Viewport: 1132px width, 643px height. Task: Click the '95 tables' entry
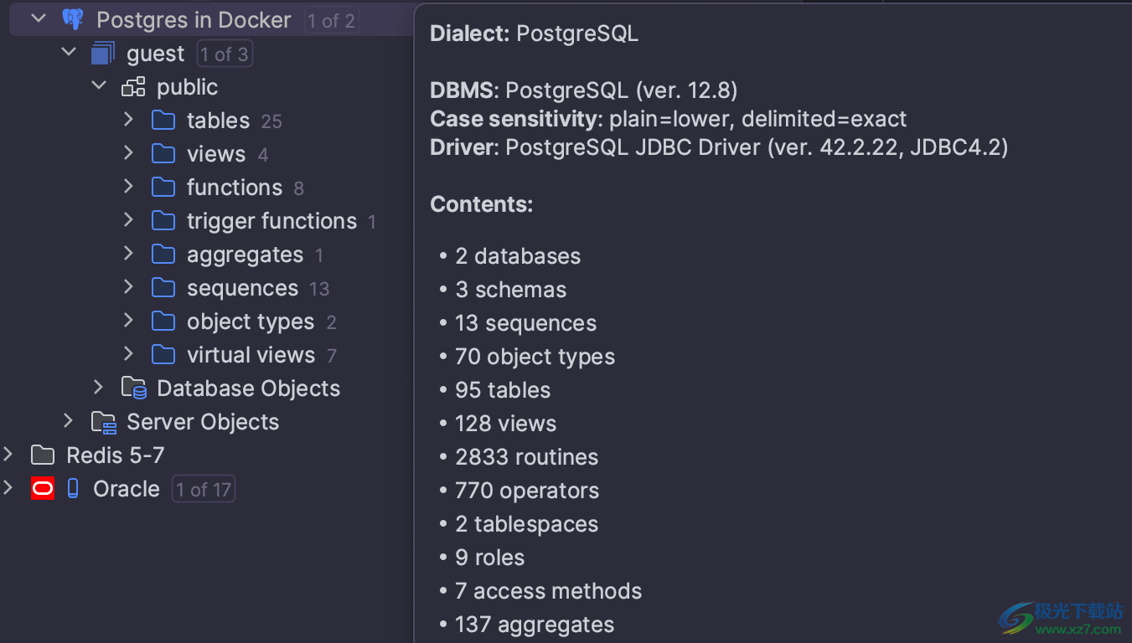(503, 390)
